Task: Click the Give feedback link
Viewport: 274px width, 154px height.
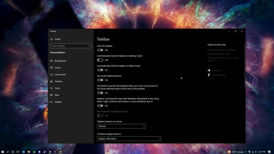Action: tap(219, 75)
